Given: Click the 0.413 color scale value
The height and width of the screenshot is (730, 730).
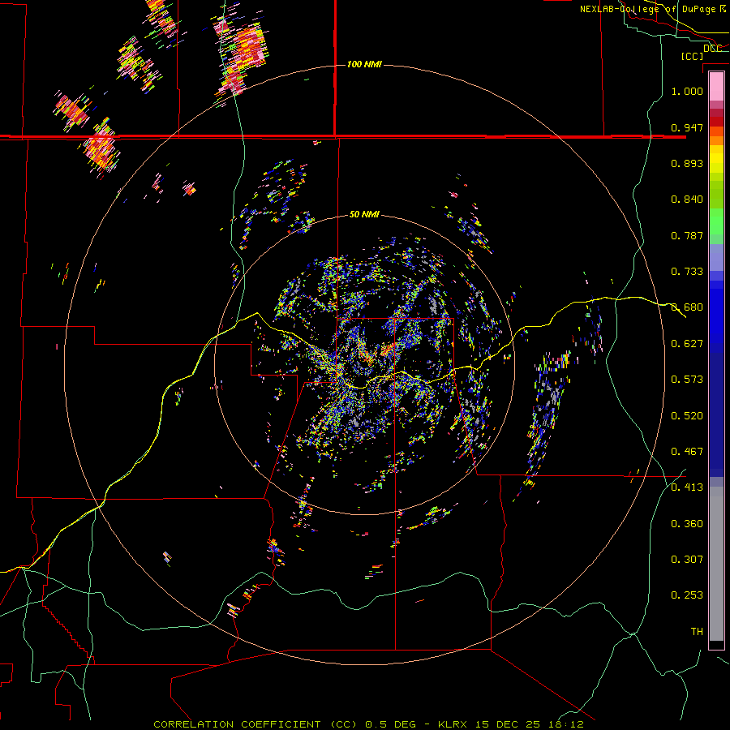Looking at the screenshot, I should (x=687, y=487).
